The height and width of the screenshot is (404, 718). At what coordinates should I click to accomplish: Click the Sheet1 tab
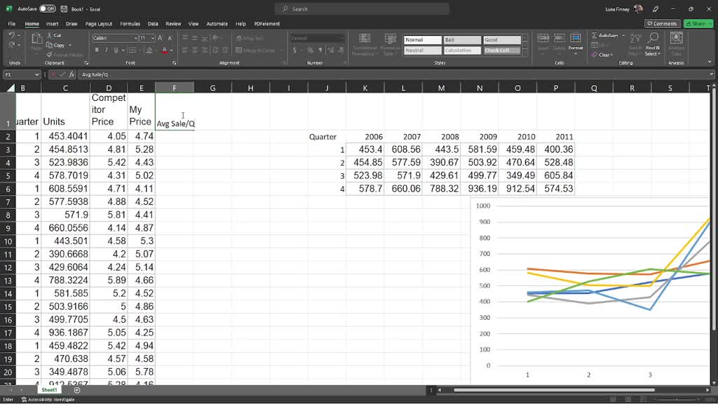(x=48, y=389)
